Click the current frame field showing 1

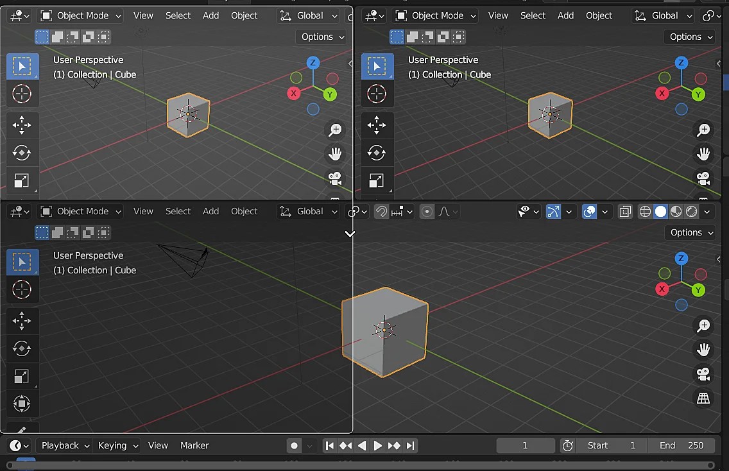pyautogui.click(x=526, y=445)
